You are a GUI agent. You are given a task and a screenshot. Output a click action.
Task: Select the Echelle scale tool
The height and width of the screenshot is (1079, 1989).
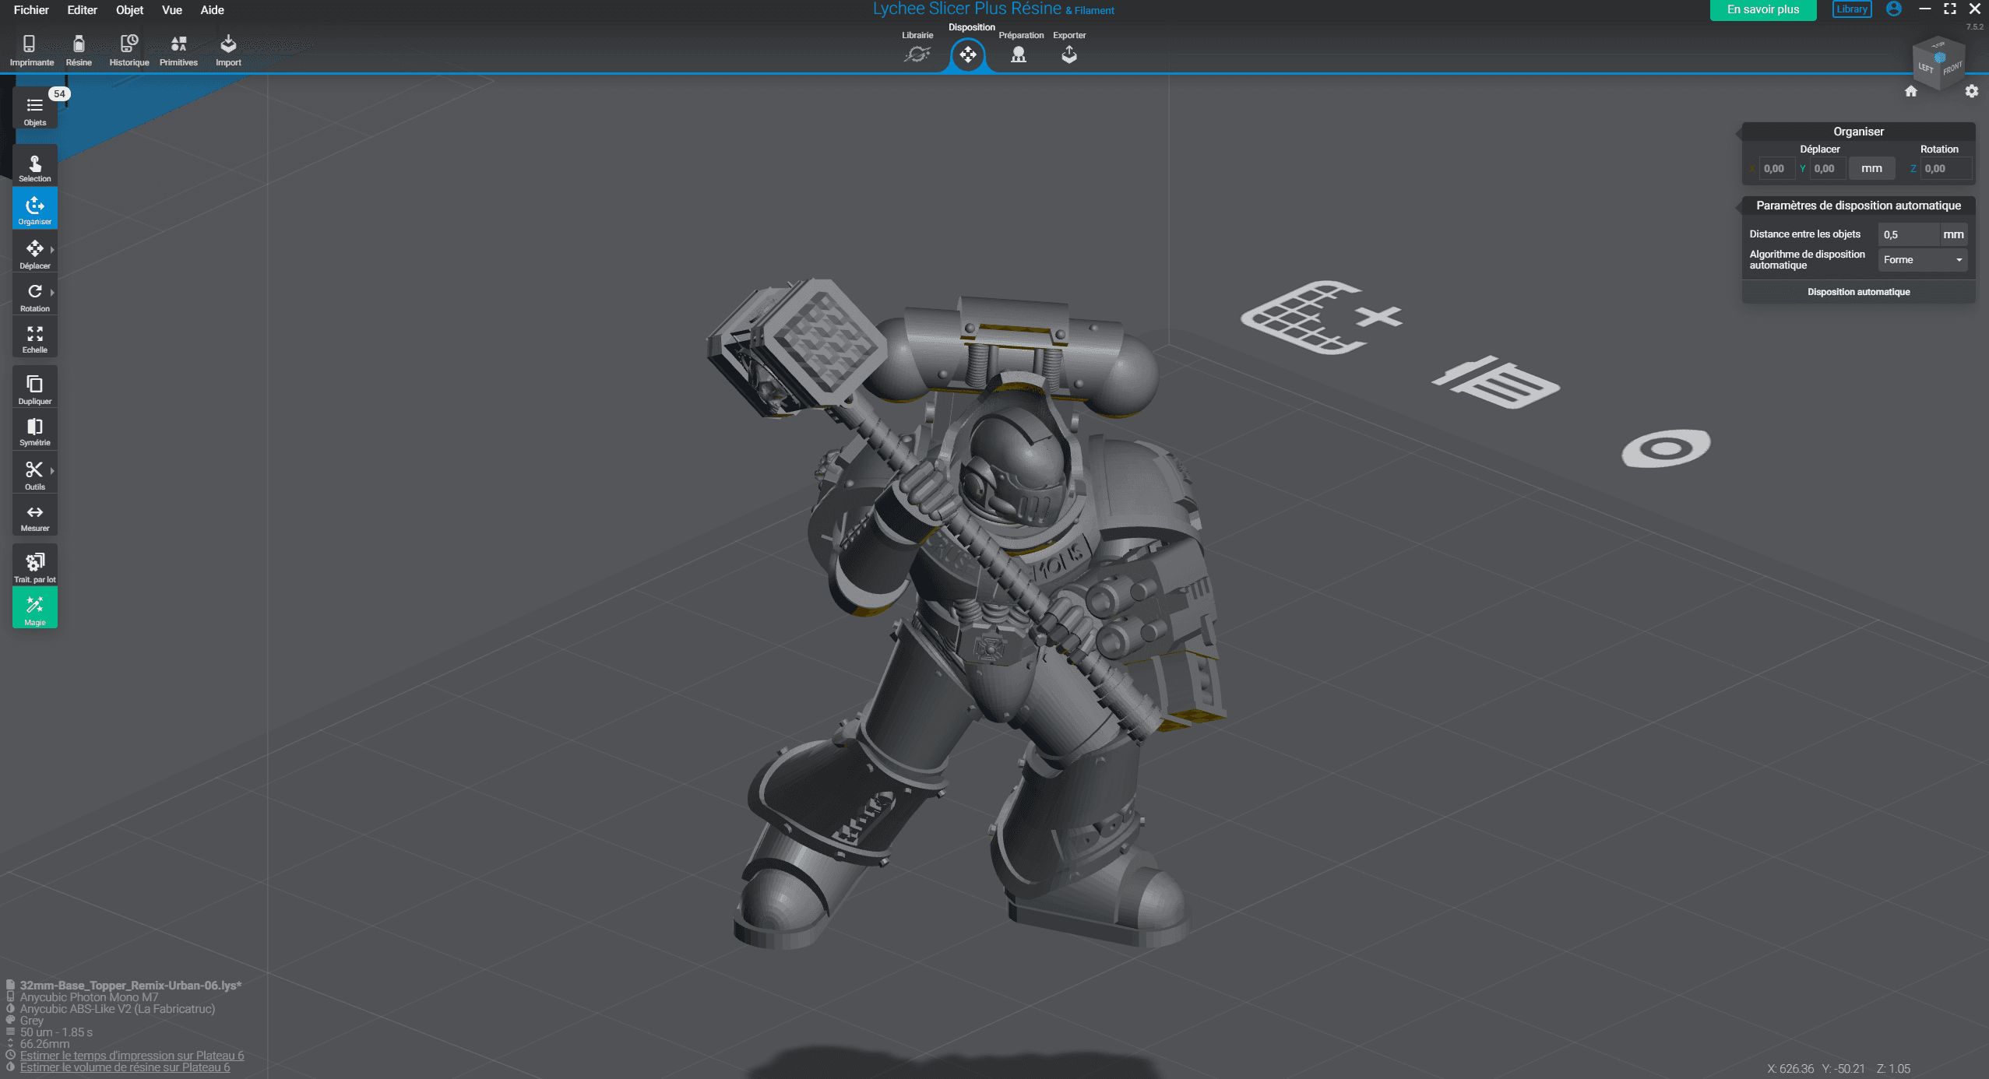pos(34,338)
